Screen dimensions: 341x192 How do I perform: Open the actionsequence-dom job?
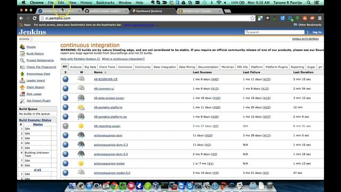(x=108, y=135)
